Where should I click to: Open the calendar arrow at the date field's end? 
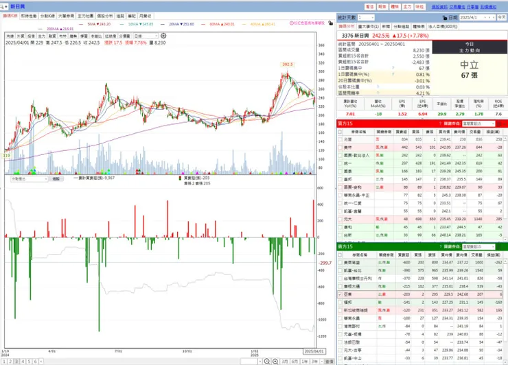494,17
